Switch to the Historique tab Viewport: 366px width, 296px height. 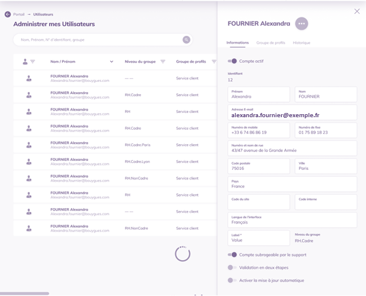301,43
